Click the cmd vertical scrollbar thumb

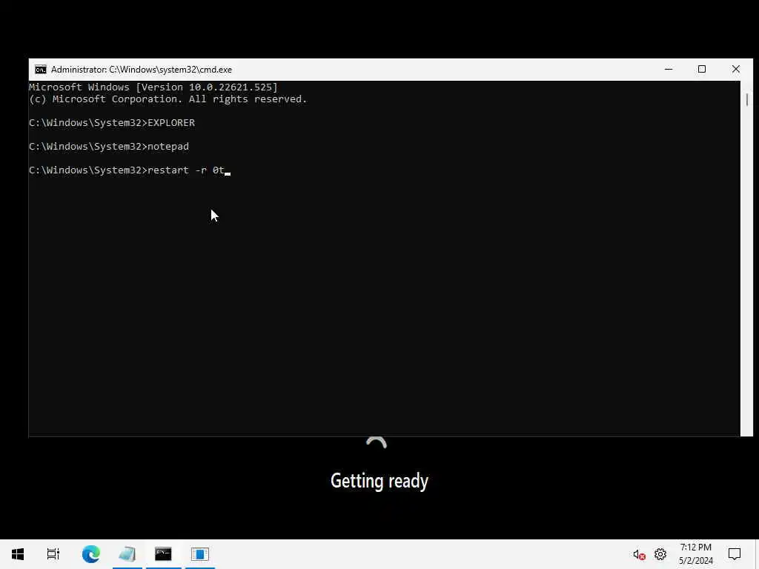pos(747,100)
